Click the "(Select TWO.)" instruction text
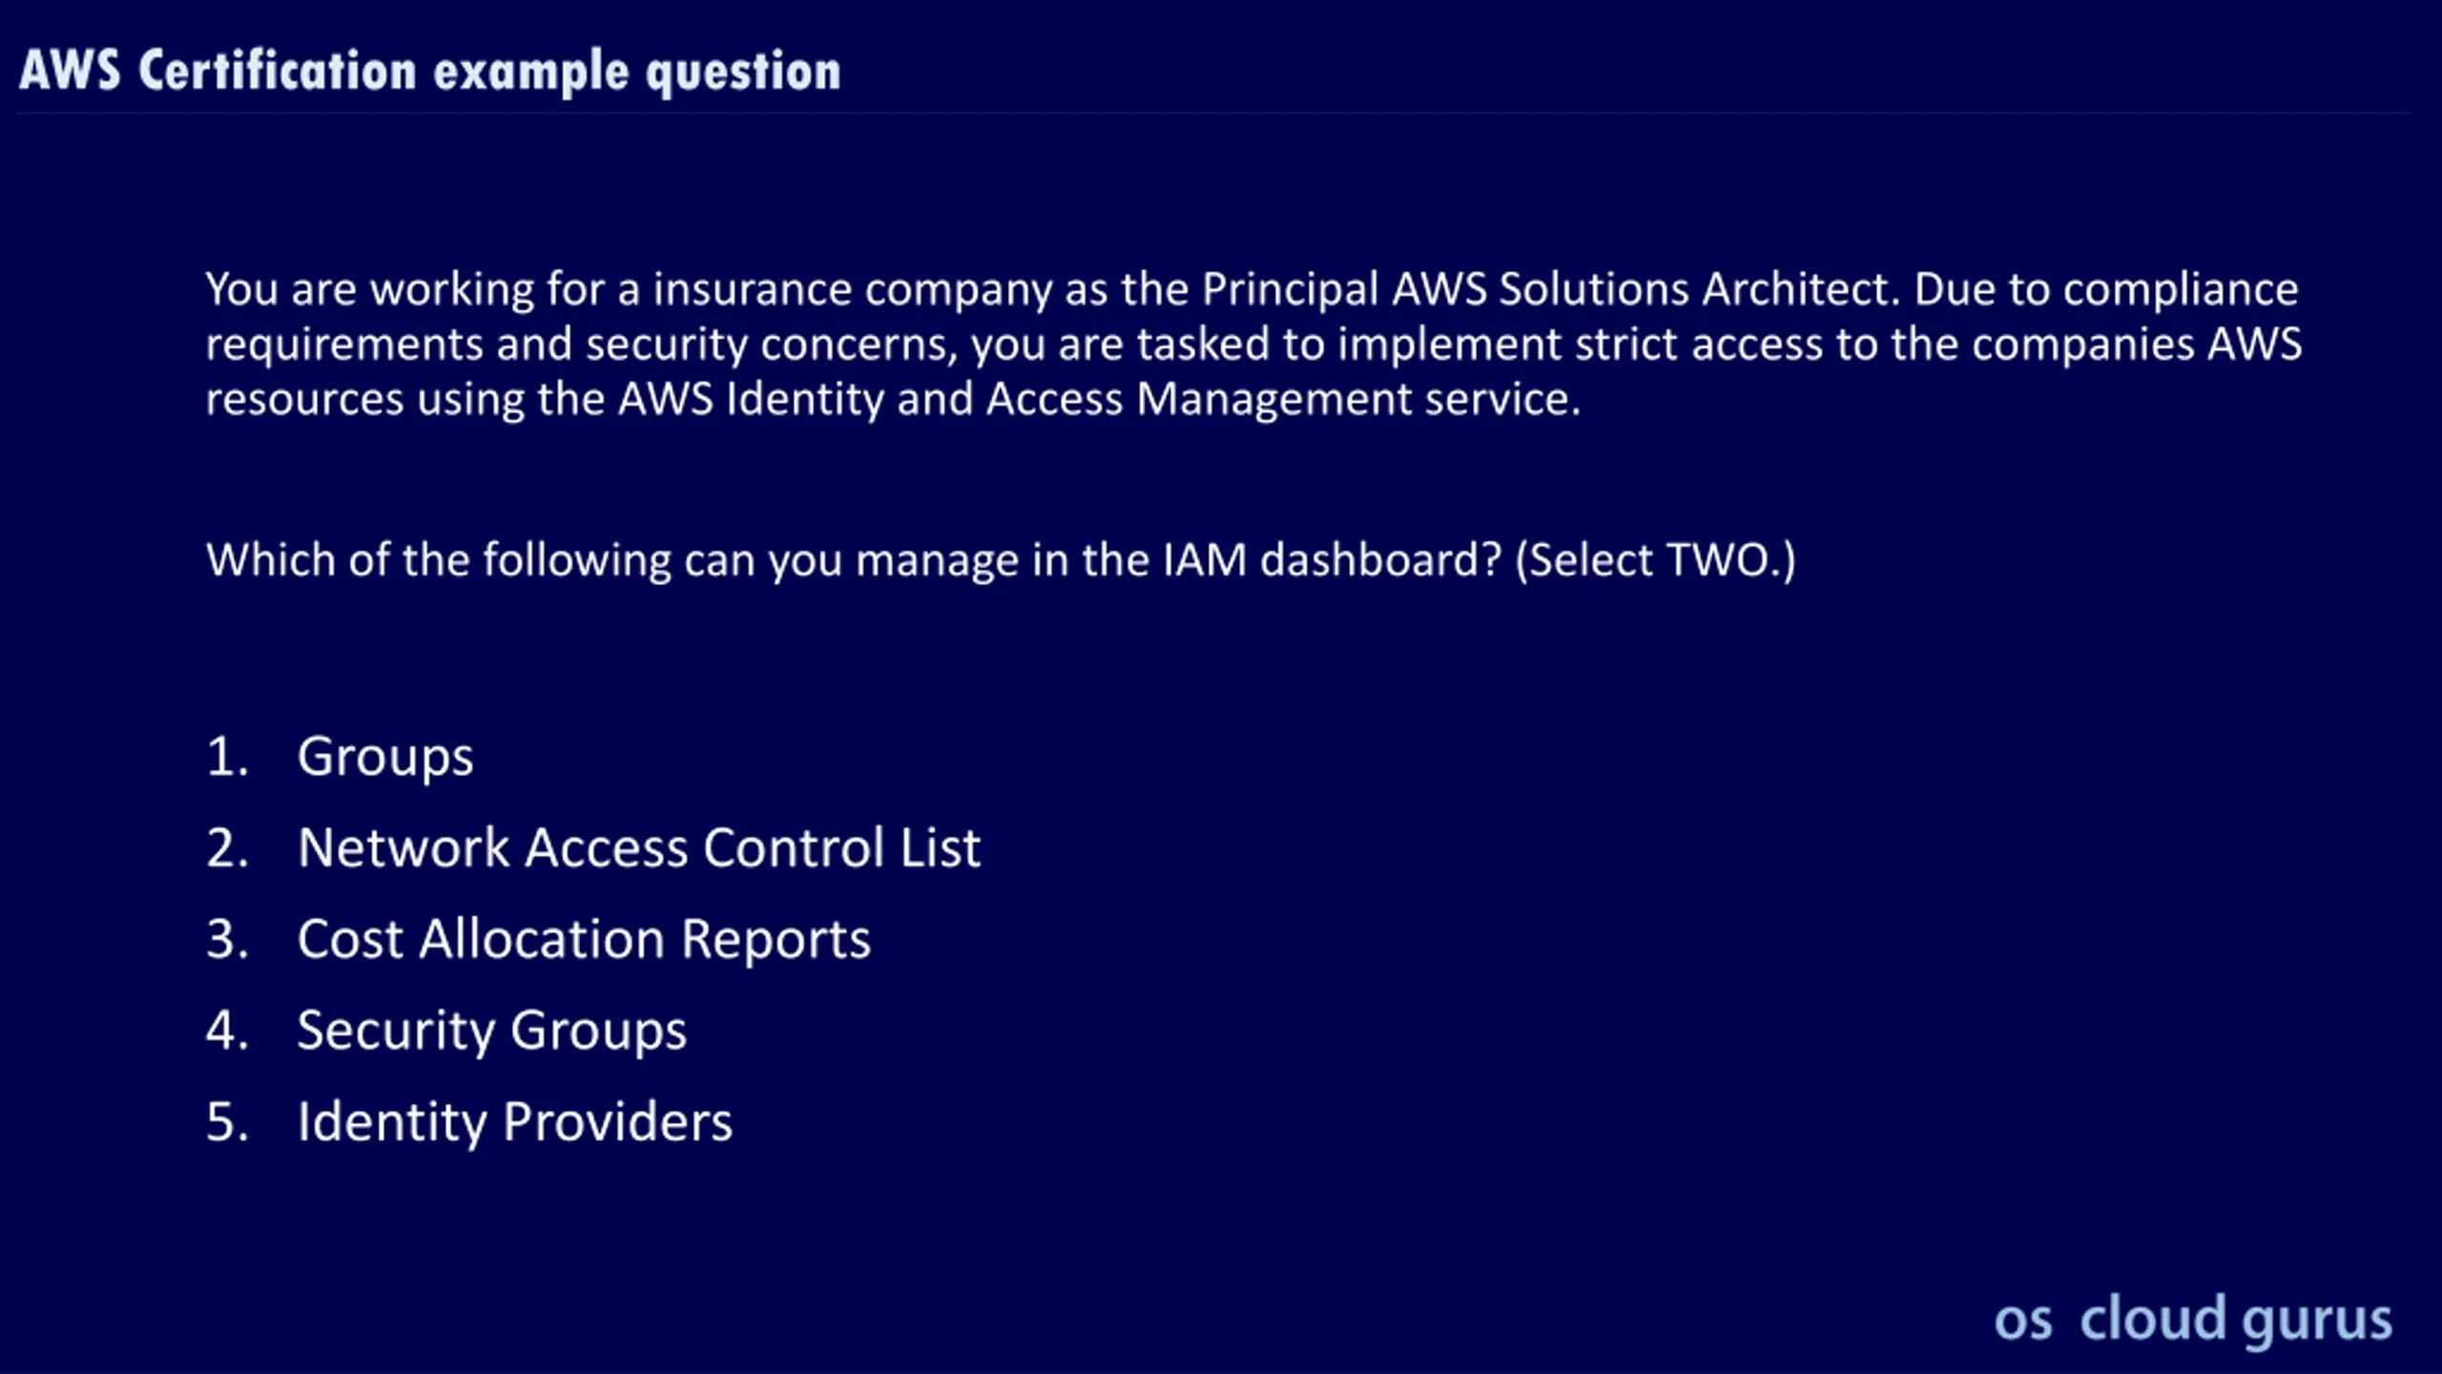The height and width of the screenshot is (1374, 2442). click(1655, 560)
